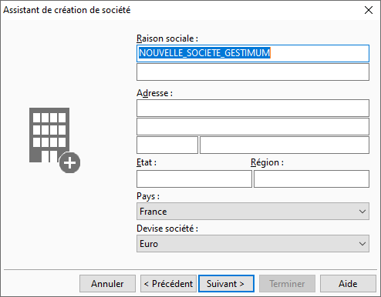The width and height of the screenshot is (381, 297).
Task: Expand the Devise société dropdown arrow
Action: (362, 244)
